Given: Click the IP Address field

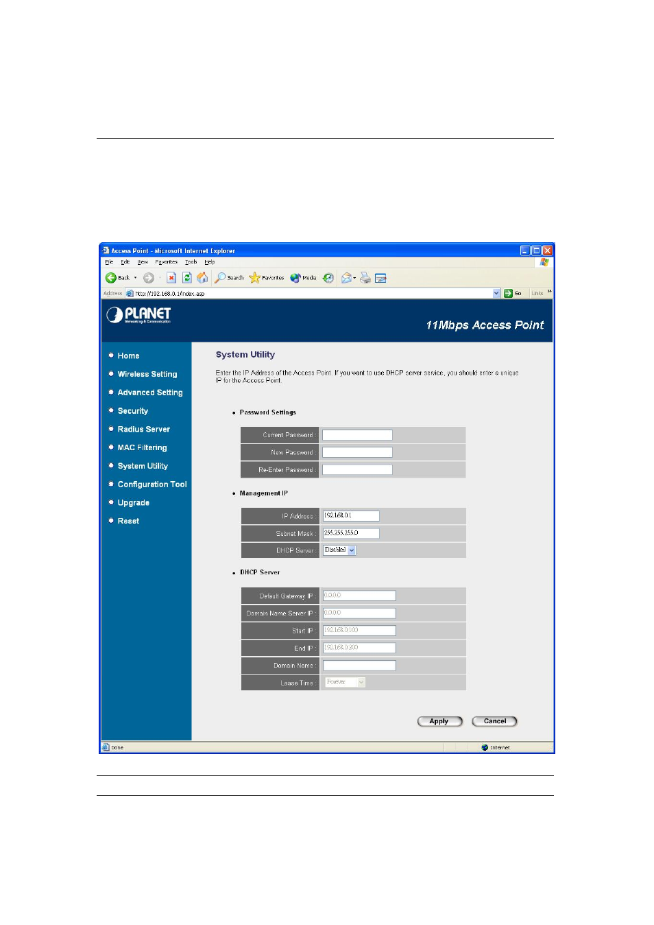Looking at the screenshot, I should pyautogui.click(x=351, y=516).
